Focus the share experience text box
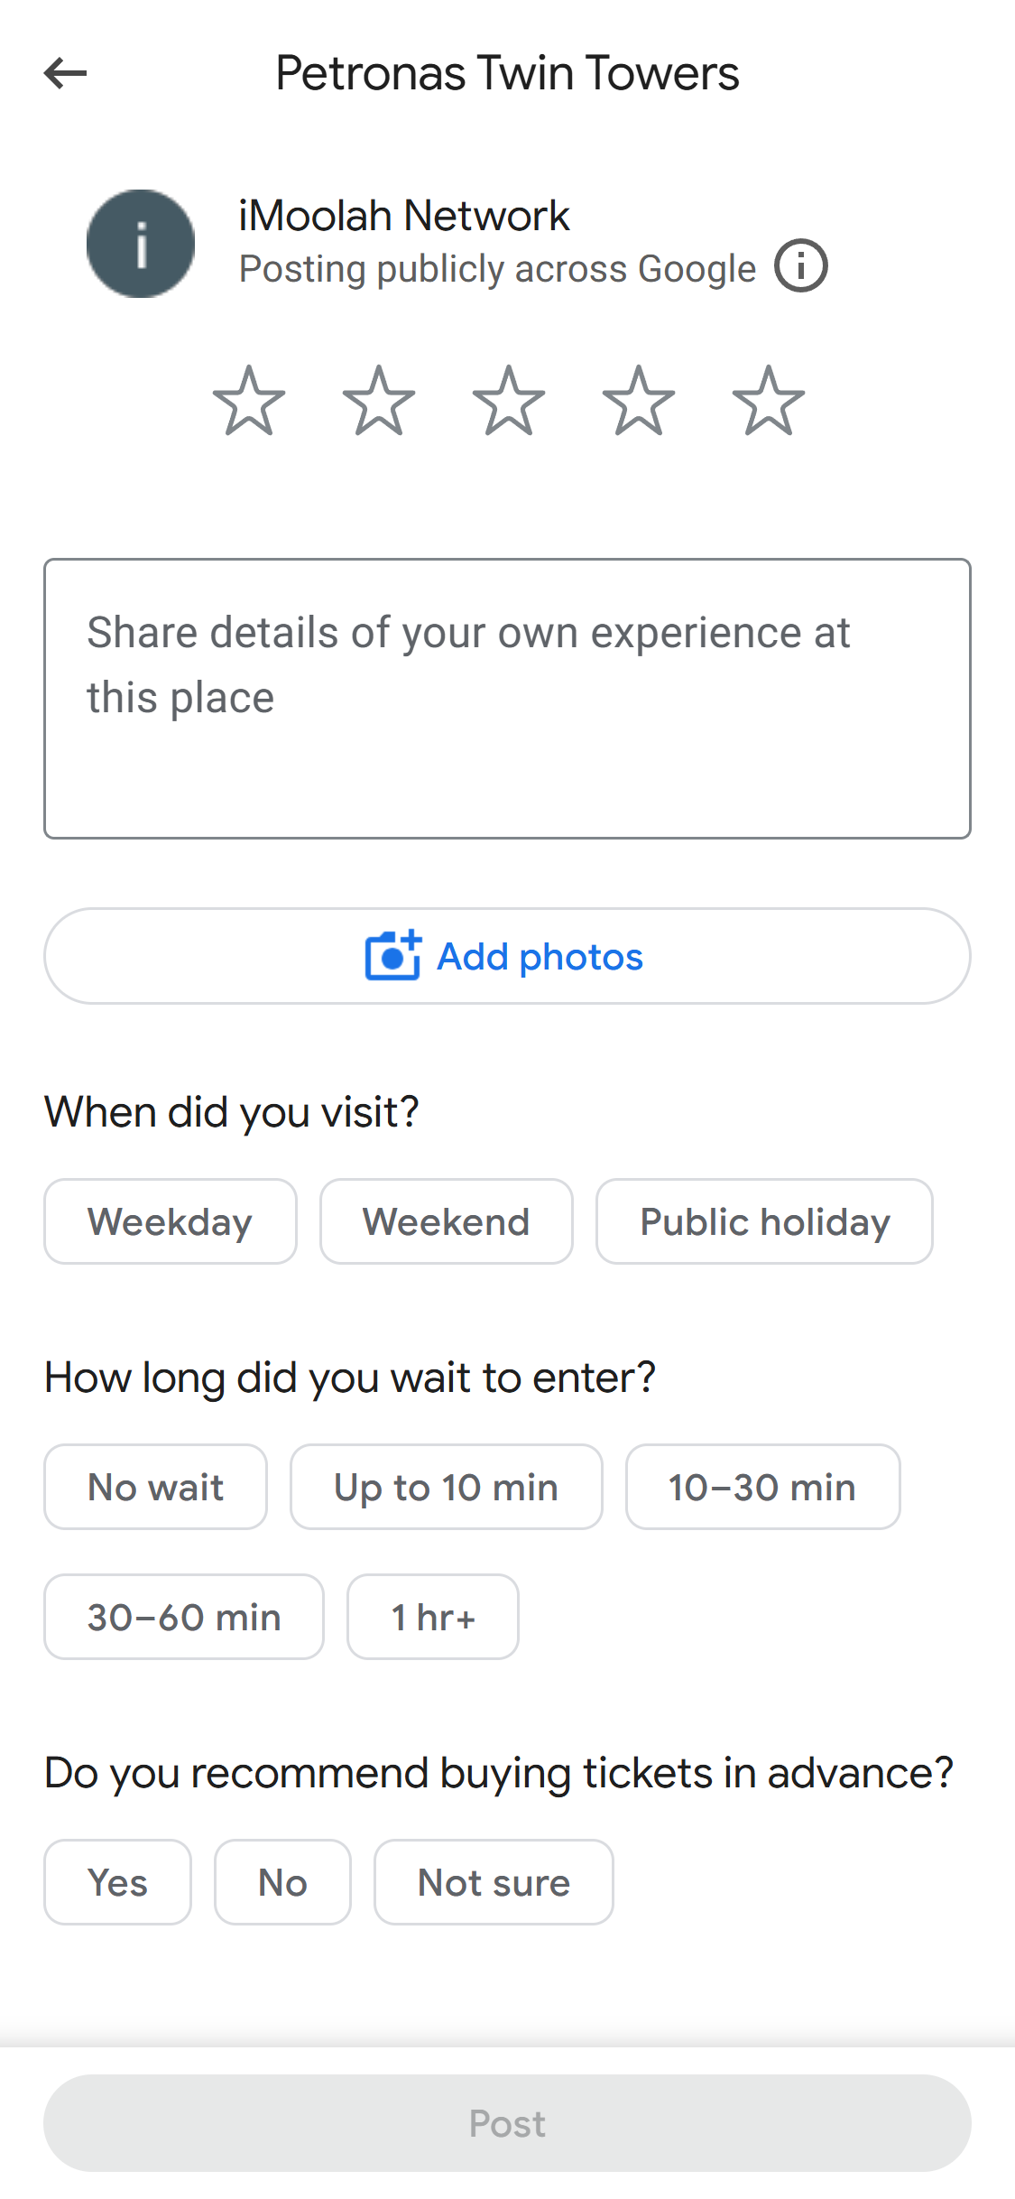The height and width of the screenshot is (2199, 1015). pyautogui.click(x=507, y=699)
